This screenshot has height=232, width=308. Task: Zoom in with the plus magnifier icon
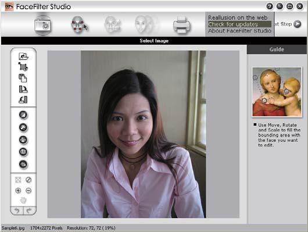click(18, 190)
